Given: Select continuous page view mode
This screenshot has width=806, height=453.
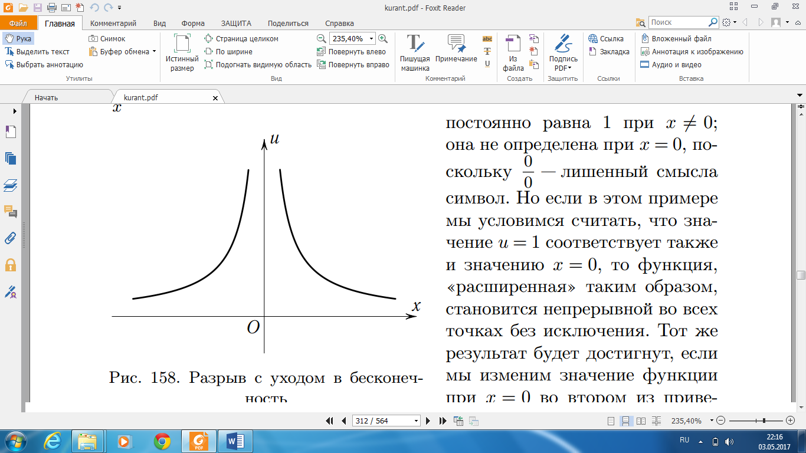Looking at the screenshot, I should 625,421.
